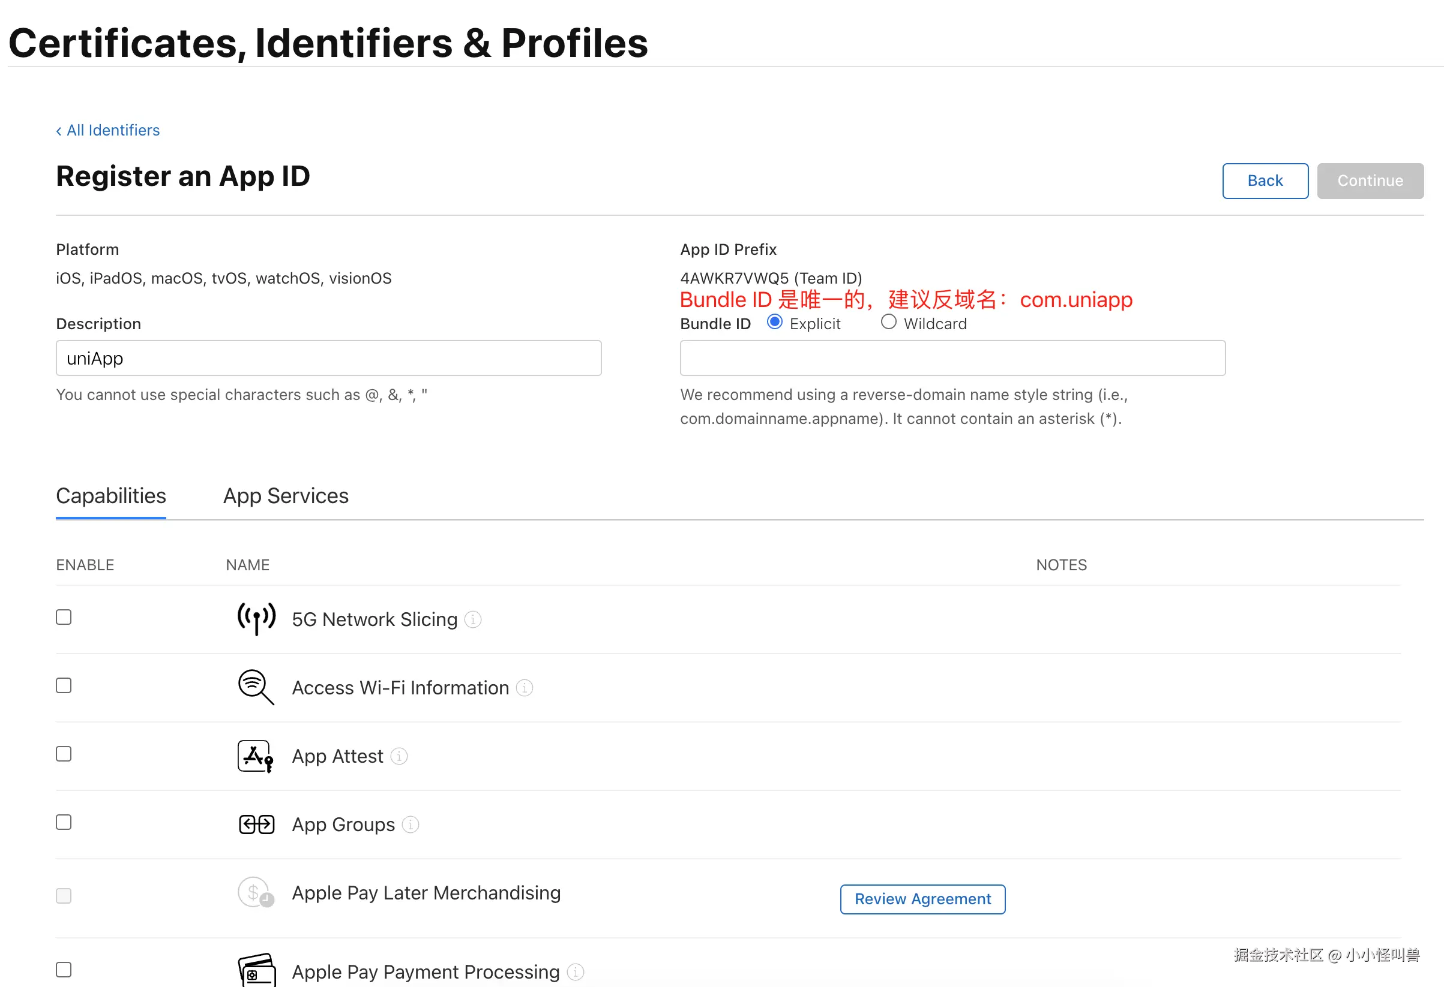The width and height of the screenshot is (1444, 987).
Task: Click the Access Wi-Fi Information magnifier icon
Action: pyautogui.click(x=256, y=687)
